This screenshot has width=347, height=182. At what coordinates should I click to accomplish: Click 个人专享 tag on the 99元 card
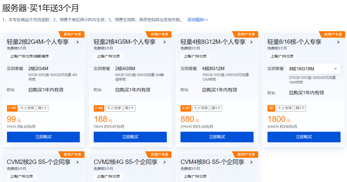[27, 108]
